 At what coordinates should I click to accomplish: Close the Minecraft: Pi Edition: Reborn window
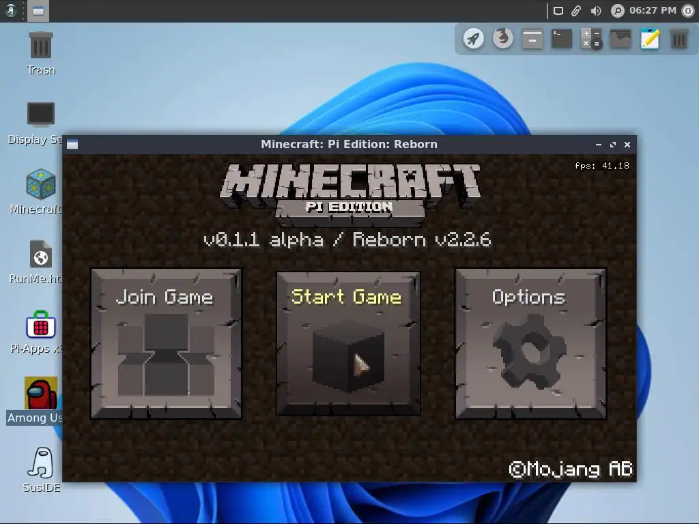pos(627,145)
